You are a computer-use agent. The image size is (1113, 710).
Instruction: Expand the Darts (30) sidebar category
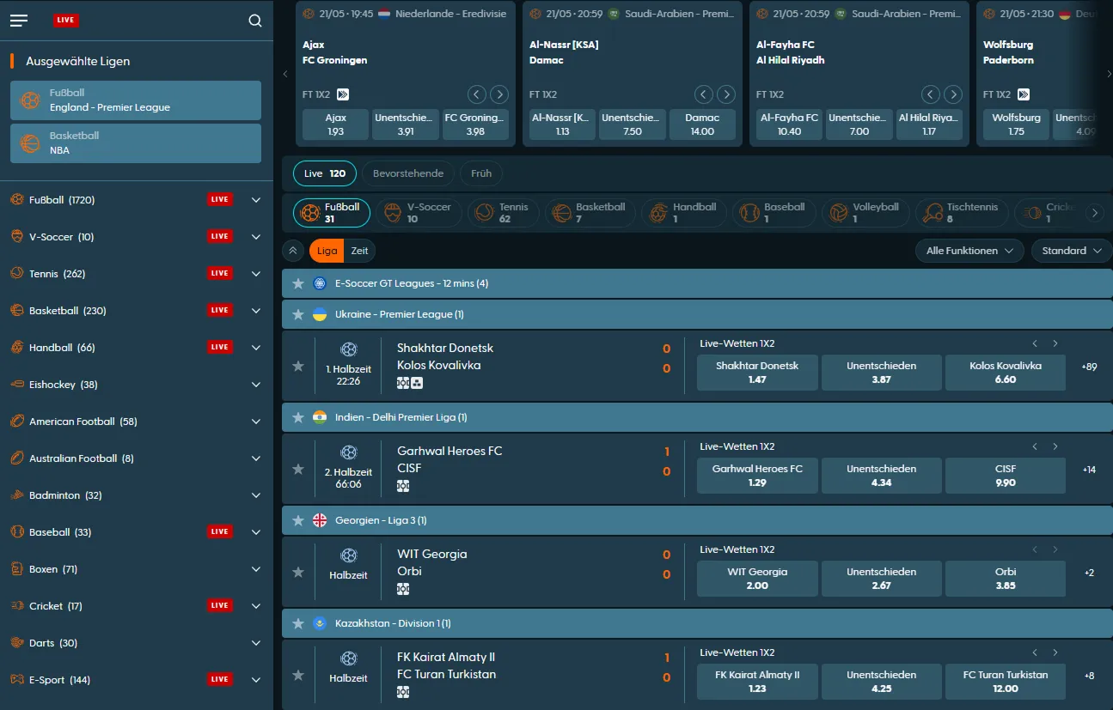pyautogui.click(x=255, y=643)
